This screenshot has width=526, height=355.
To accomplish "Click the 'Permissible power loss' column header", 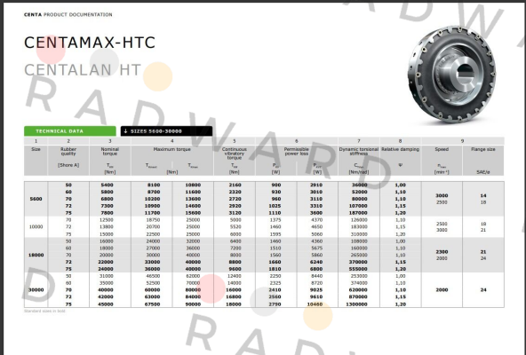I will (x=297, y=151).
